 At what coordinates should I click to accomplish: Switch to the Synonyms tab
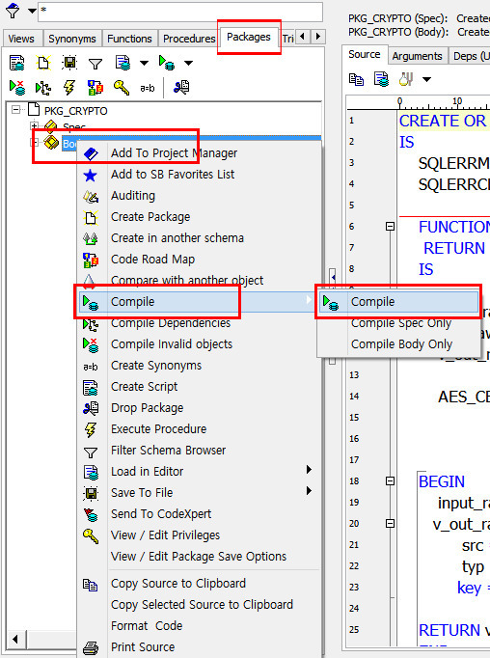72,39
